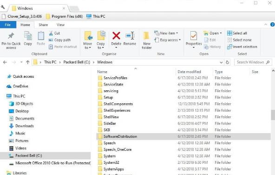Click the search magnifier icon
The height and width of the screenshot is (175, 275).
[268, 62]
